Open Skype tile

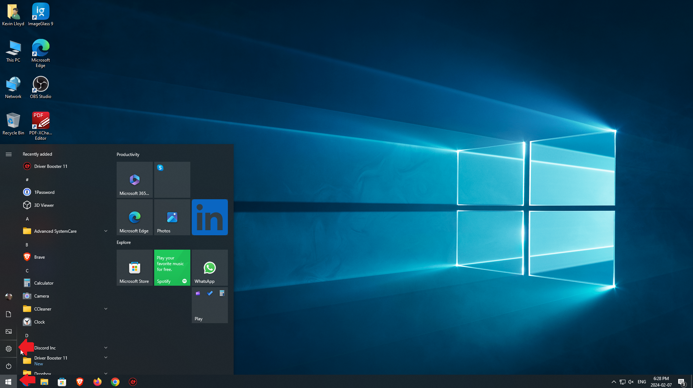pyautogui.click(x=172, y=180)
